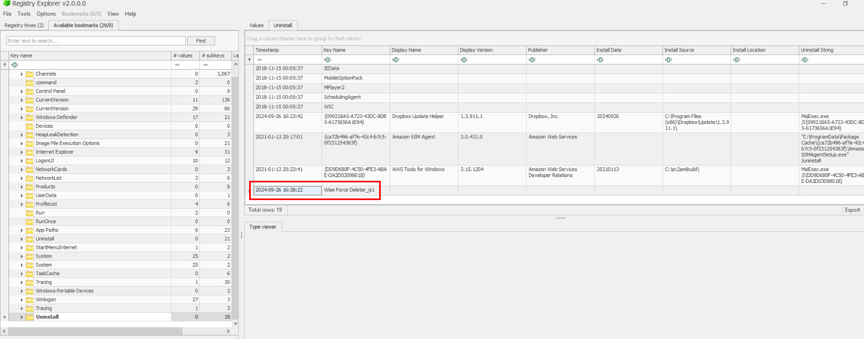864x339 pixels.
Task: Switch to Registry hives tab
Action: pos(24,25)
